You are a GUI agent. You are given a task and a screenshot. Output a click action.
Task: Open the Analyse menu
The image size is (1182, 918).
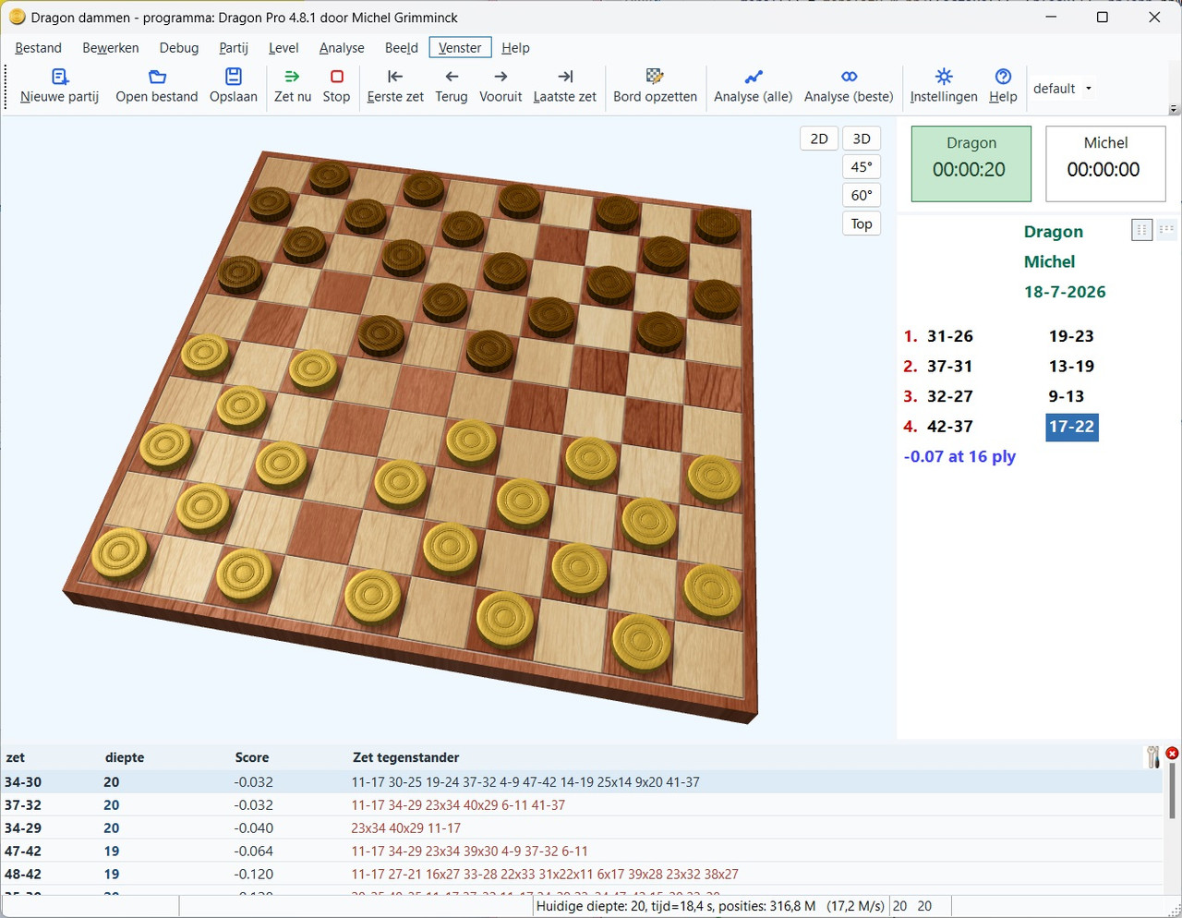(x=342, y=48)
